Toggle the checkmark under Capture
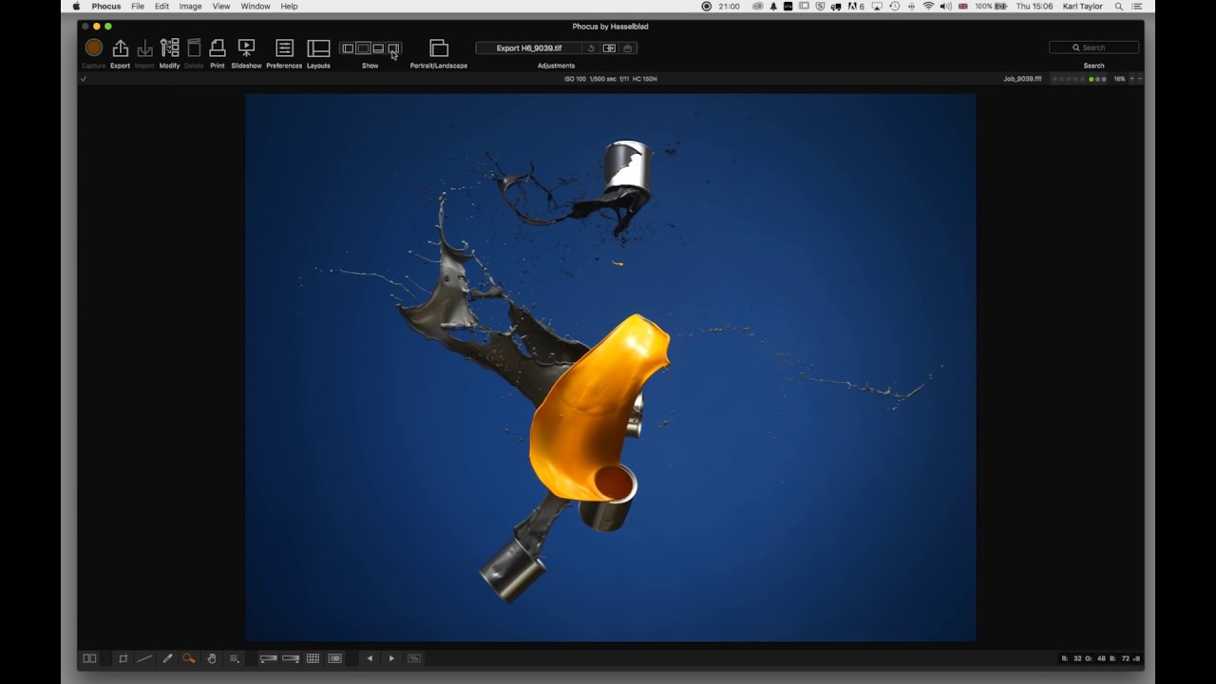 84,79
